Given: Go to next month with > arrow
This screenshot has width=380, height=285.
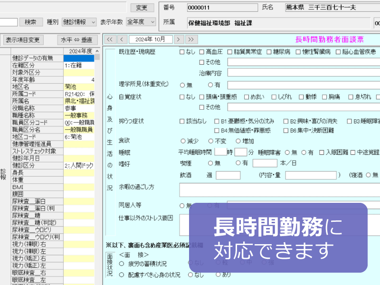Looking at the screenshot, I should [x=179, y=39].
